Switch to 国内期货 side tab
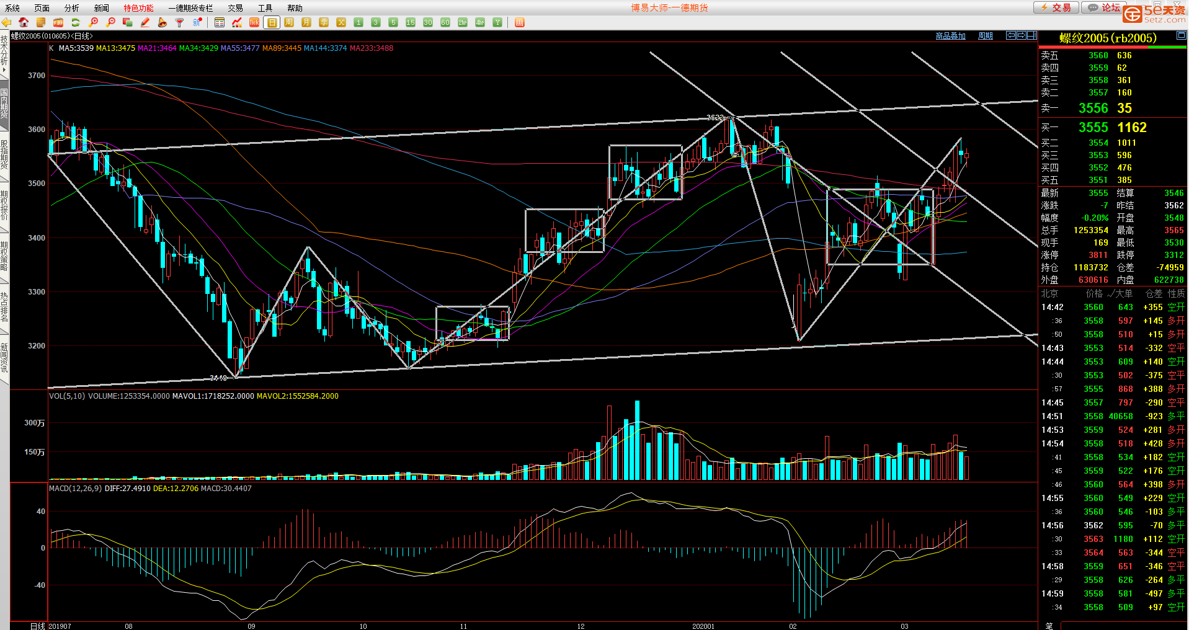 (4, 104)
